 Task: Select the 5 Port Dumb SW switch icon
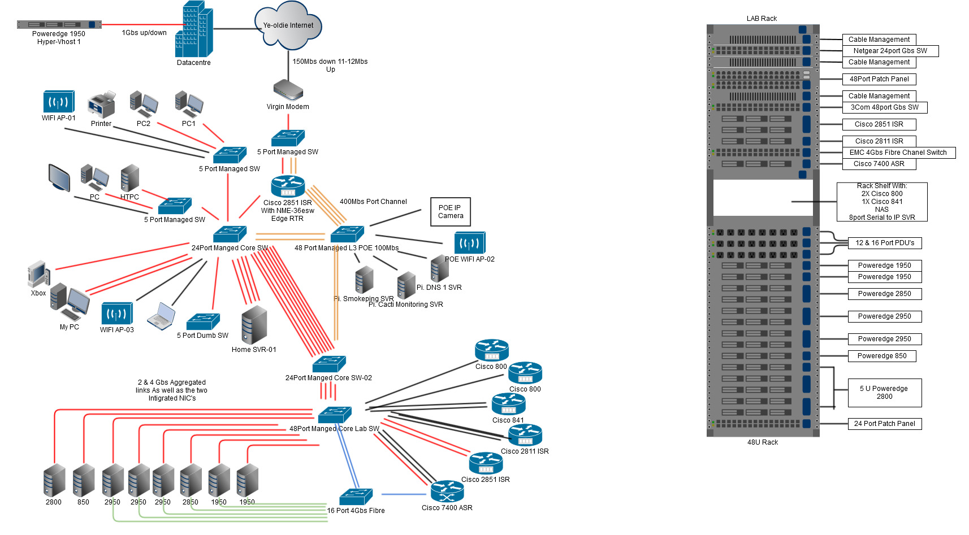(x=203, y=321)
